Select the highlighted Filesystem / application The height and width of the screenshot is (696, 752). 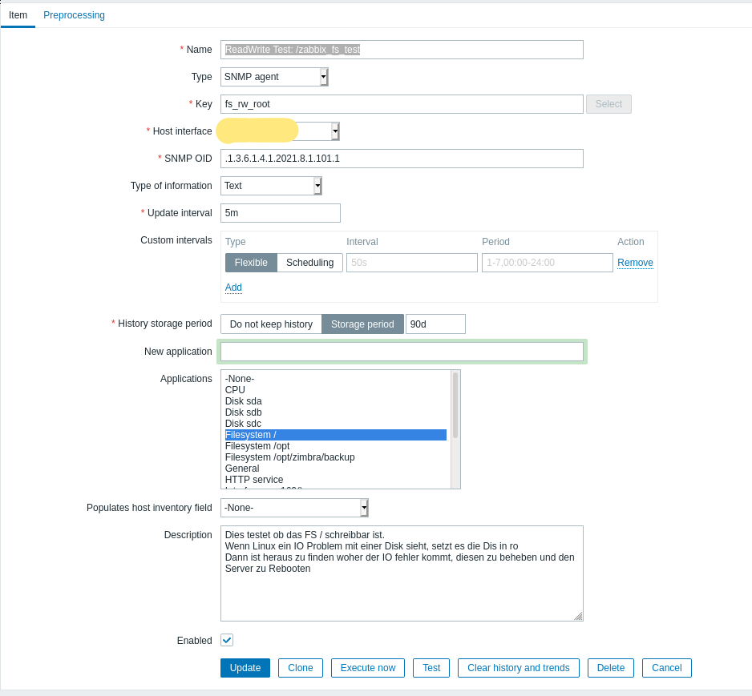(336, 435)
